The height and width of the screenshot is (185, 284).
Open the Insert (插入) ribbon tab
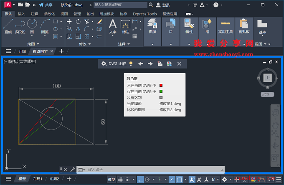click(x=21, y=14)
